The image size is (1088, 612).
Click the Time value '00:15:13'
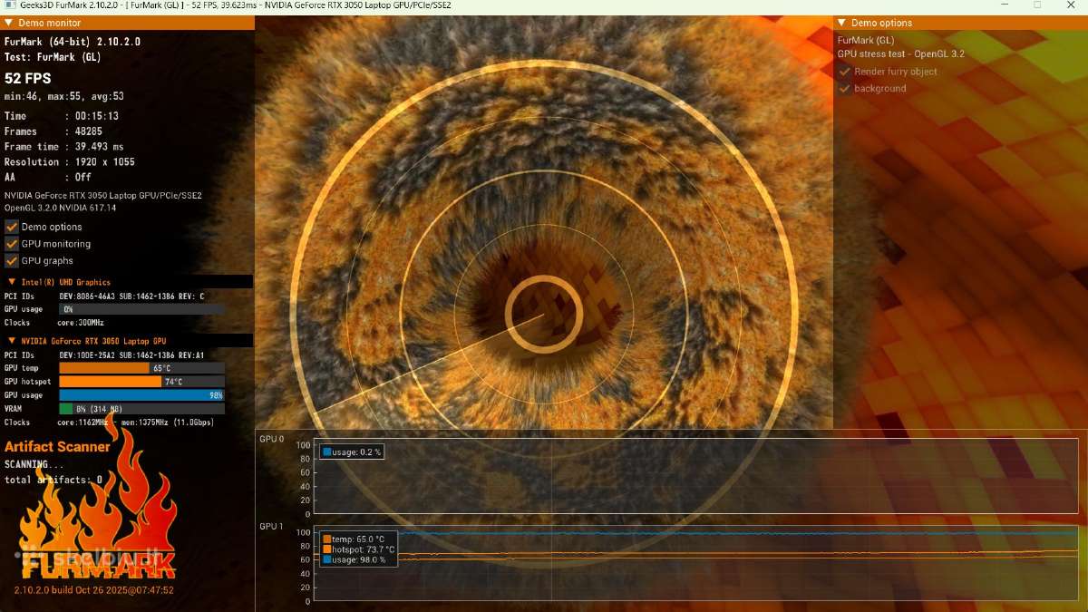coord(97,116)
